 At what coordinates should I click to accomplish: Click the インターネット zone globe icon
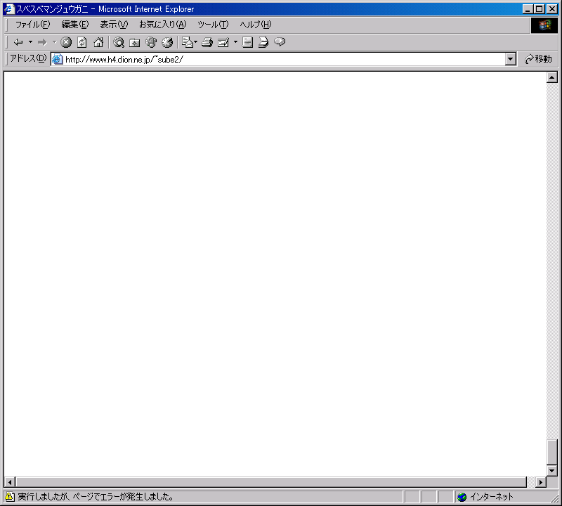click(462, 497)
